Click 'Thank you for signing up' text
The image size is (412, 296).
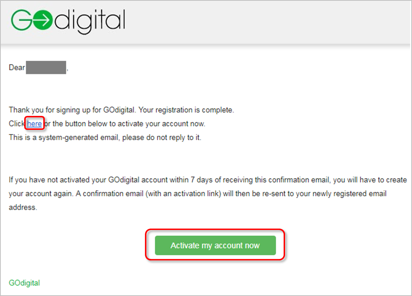tap(50, 110)
